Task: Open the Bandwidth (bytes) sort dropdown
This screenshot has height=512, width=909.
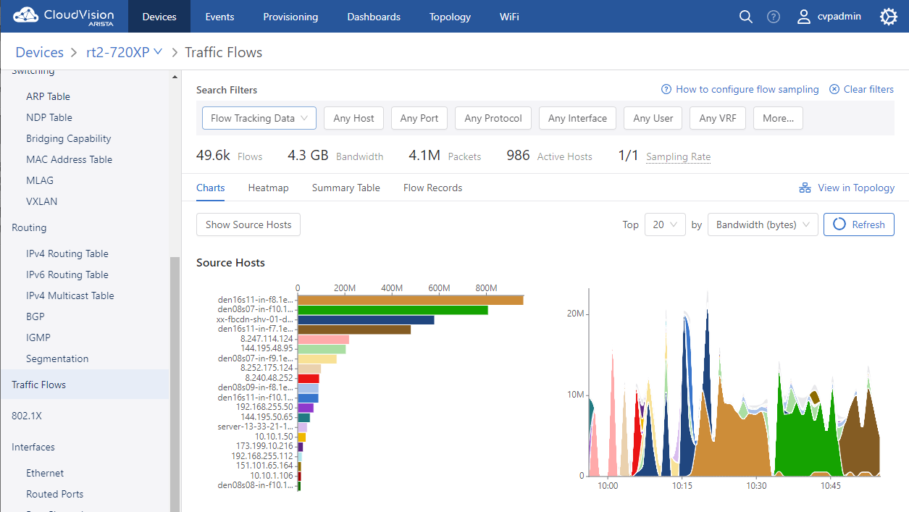Action: (x=762, y=224)
